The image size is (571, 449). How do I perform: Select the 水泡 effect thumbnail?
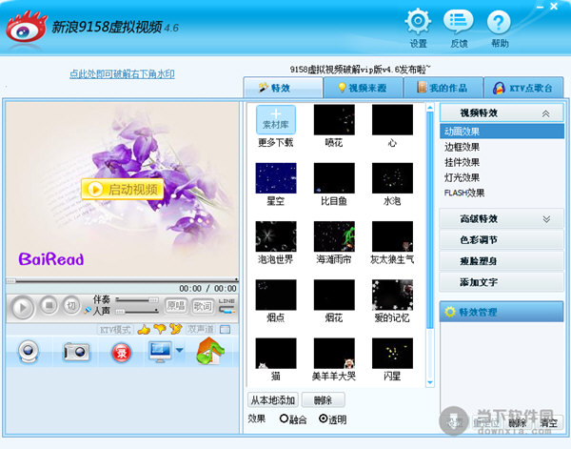[392, 178]
